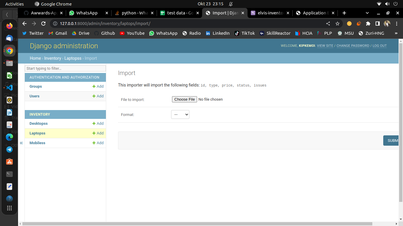
Task: Open the Format dropdown
Action: pos(180,114)
